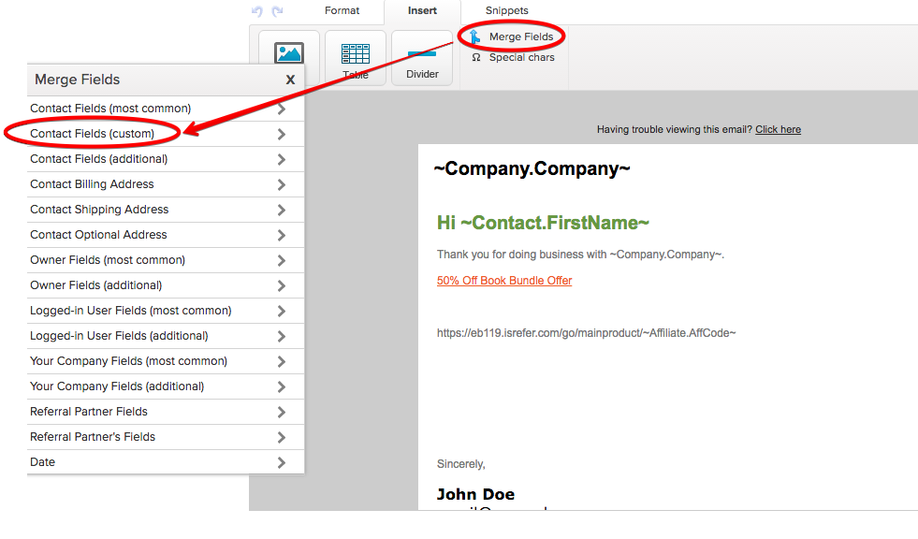
Task: Click the Merge Fields panel title
Action: click(78, 80)
